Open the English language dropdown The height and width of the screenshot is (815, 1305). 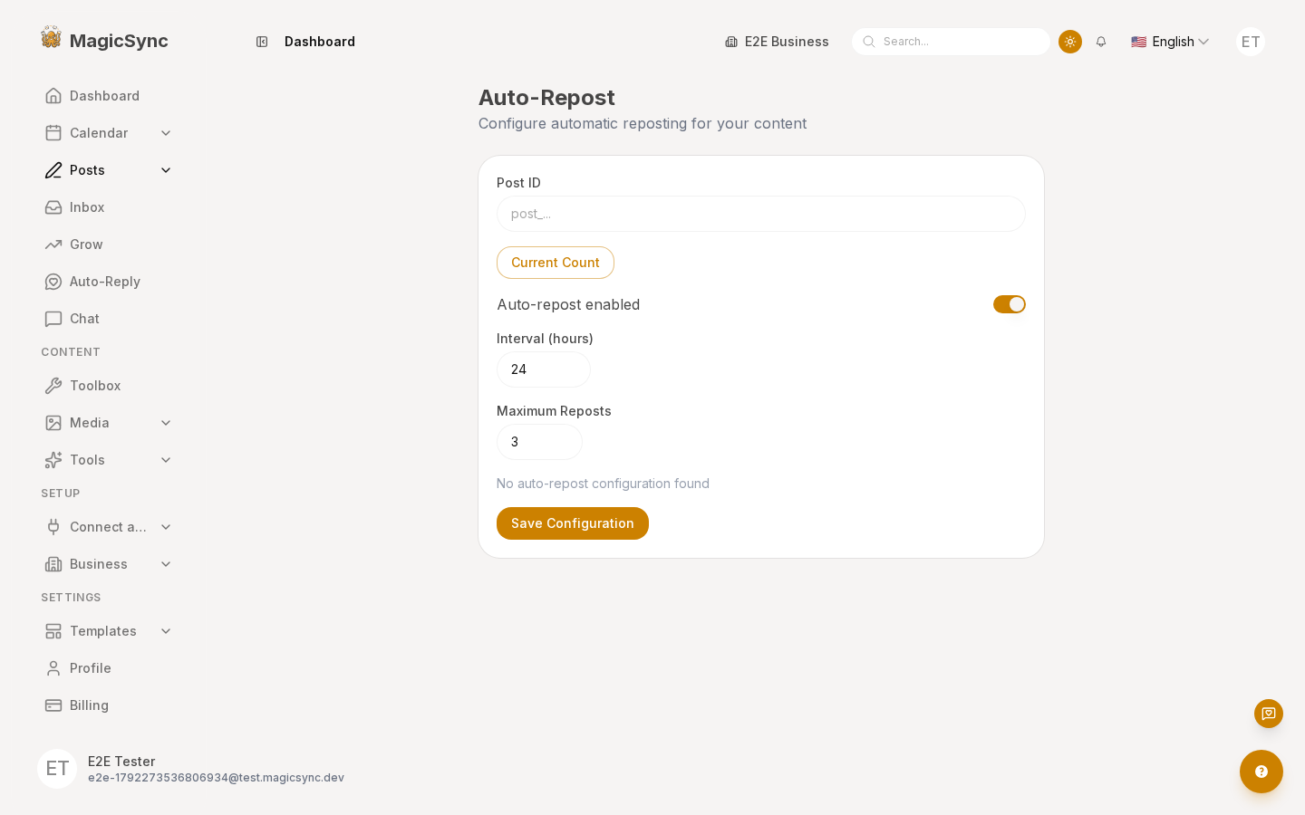[1170, 42]
